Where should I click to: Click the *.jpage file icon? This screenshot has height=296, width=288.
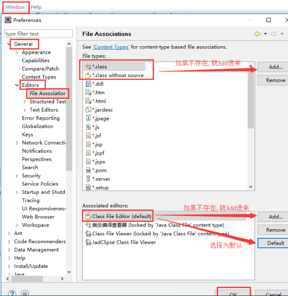[x=88, y=118]
